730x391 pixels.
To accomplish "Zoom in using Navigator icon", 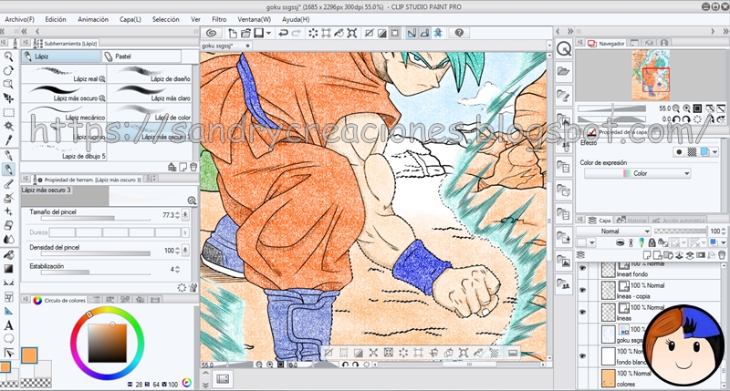I will 686,108.
